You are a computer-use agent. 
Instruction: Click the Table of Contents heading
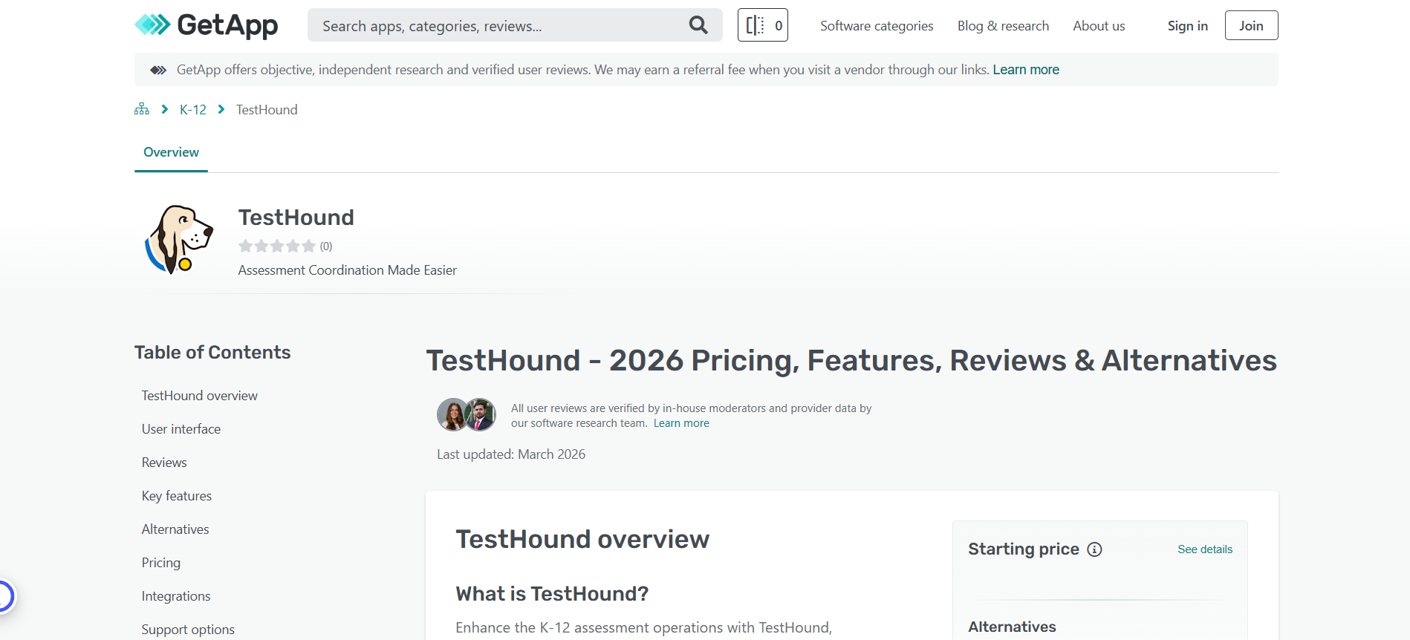point(212,353)
